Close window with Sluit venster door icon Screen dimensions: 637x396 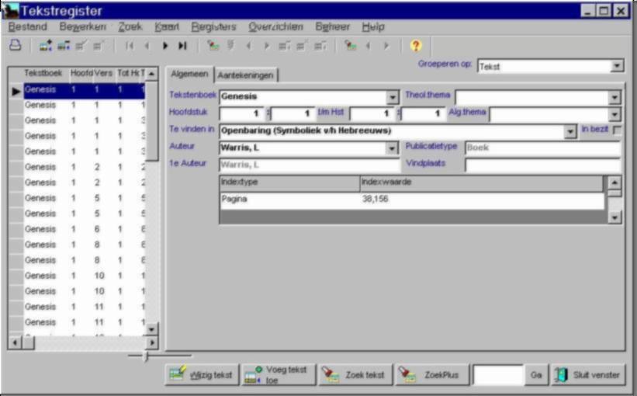tap(587, 375)
